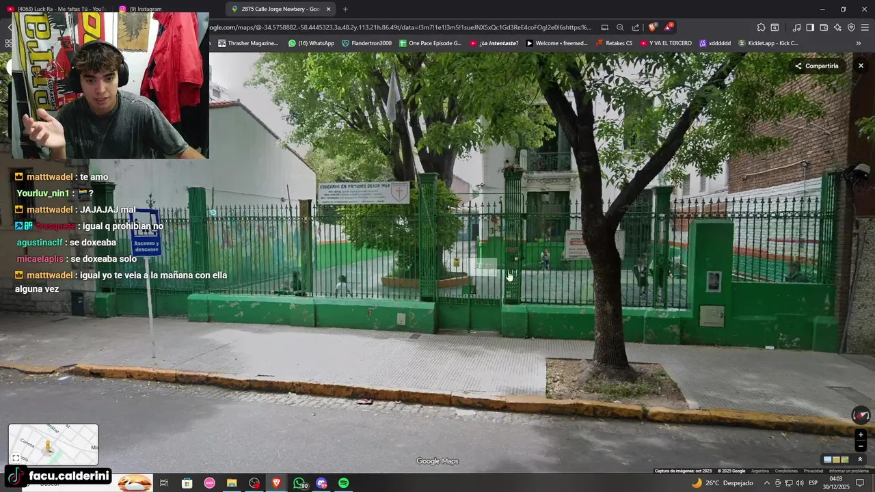This screenshot has width=875, height=492.
Task: Open the Windows notification center
Action: pos(861,483)
